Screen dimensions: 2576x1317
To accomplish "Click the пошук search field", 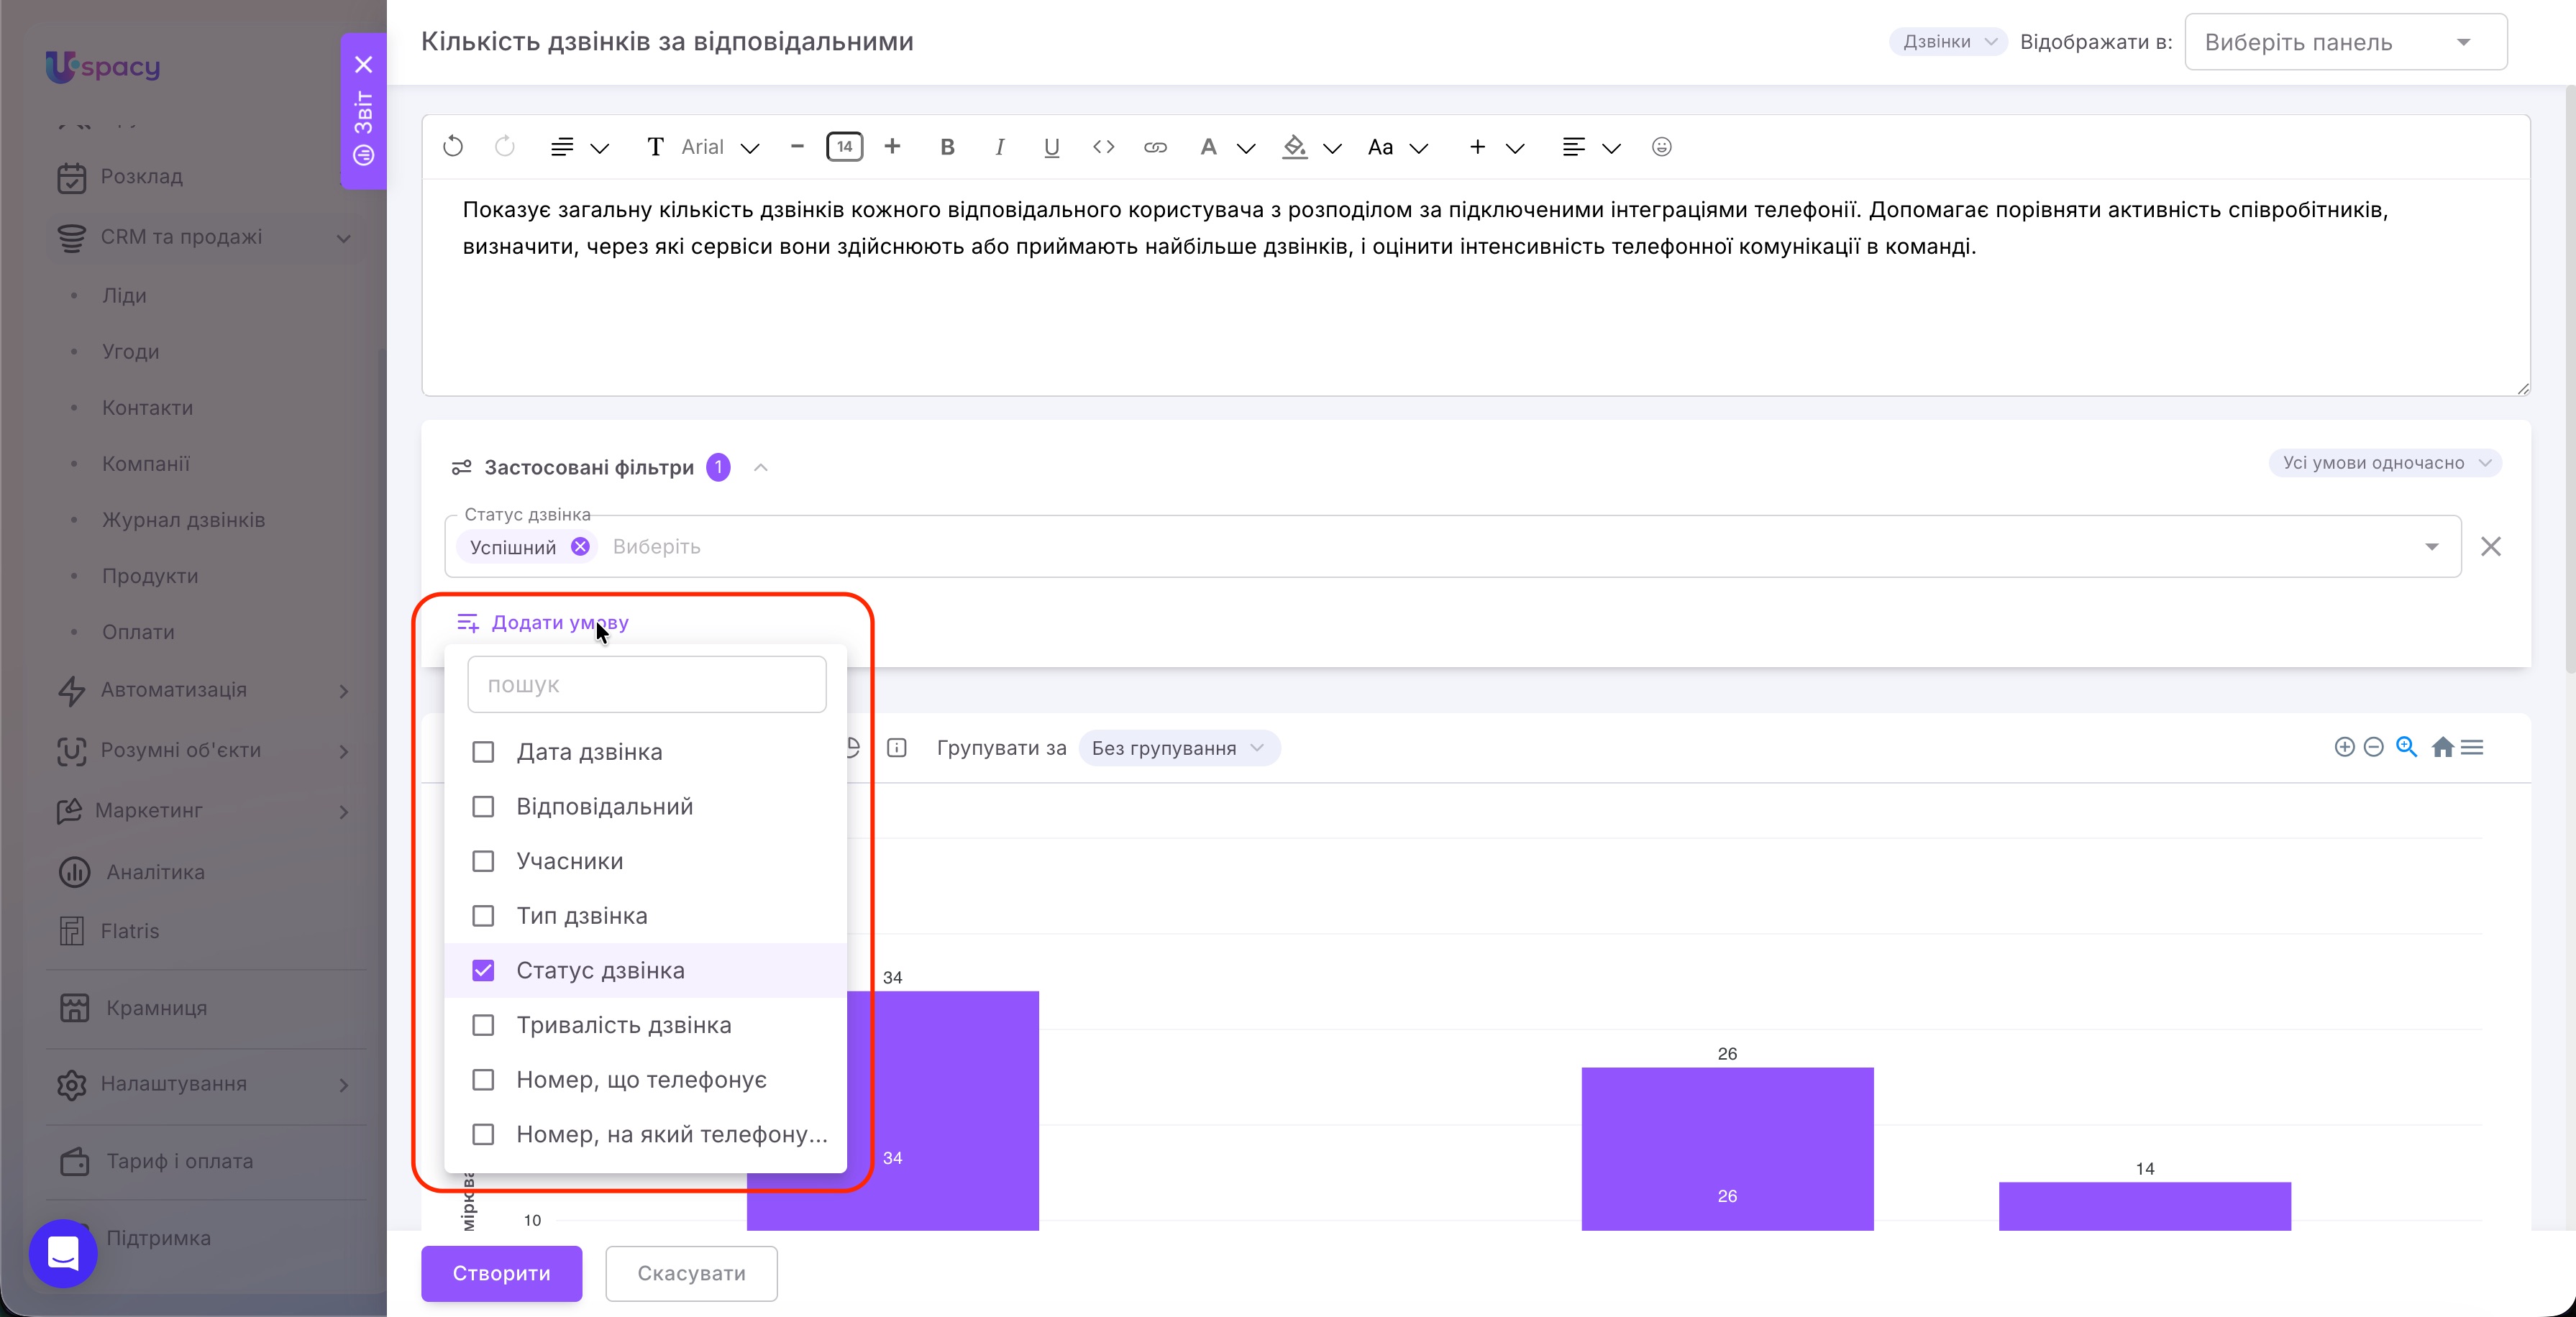I will coord(647,684).
